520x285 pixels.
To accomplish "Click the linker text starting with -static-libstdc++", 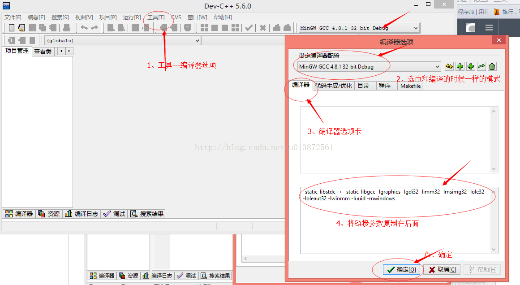I will coord(393,195).
